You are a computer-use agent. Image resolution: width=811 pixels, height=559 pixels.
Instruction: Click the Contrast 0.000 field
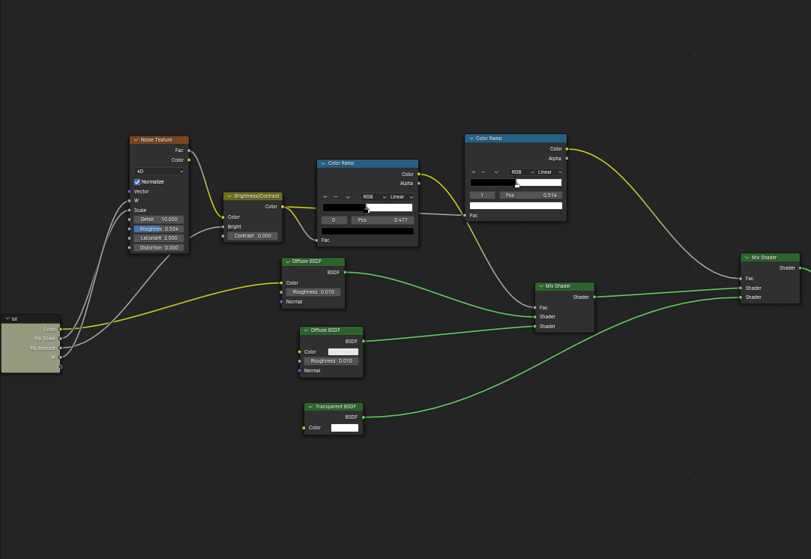click(253, 236)
